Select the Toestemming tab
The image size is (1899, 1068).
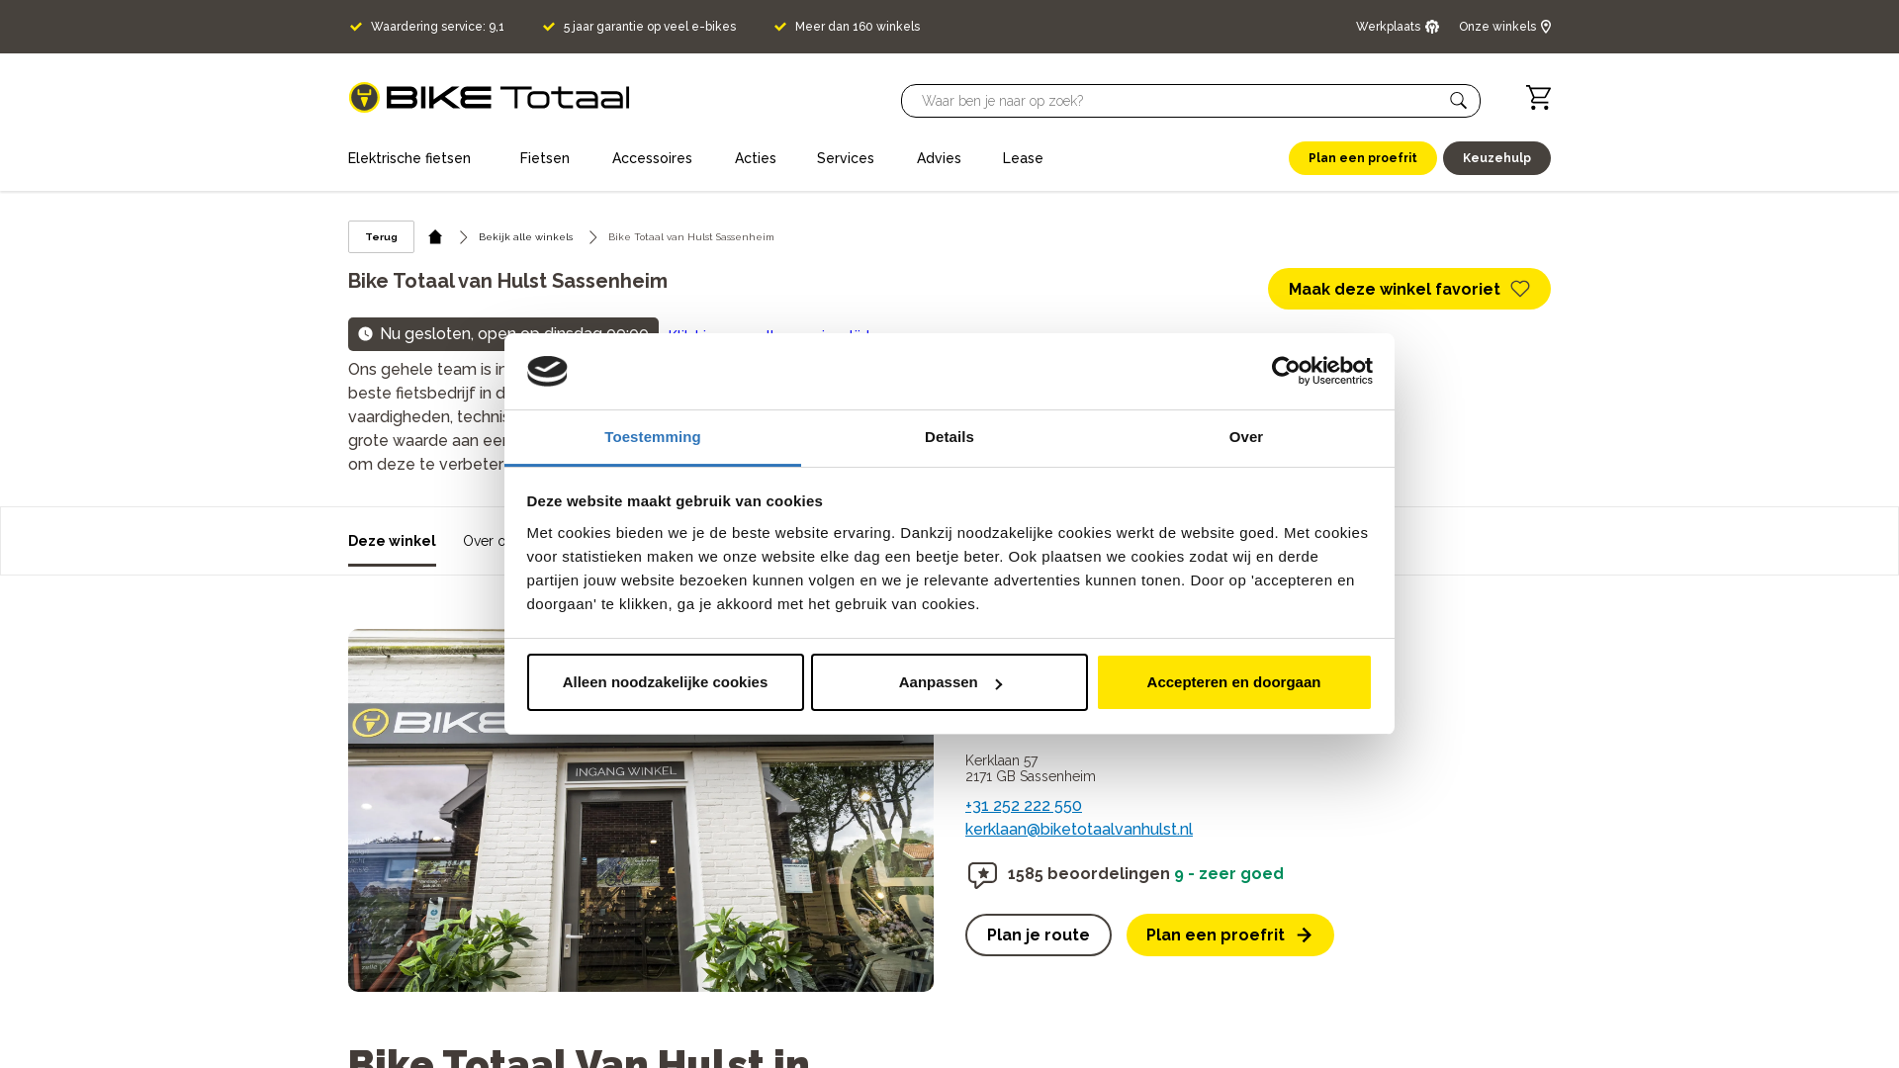(652, 437)
